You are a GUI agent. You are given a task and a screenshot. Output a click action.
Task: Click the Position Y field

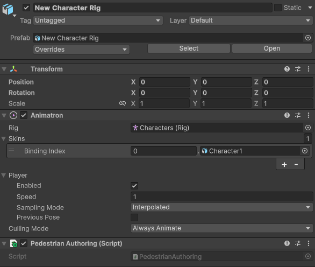pyautogui.click(x=226, y=82)
